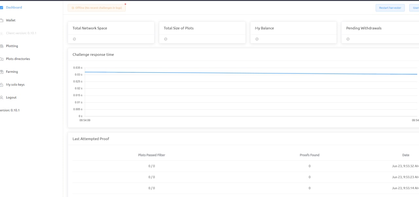Click the Total Size of Plots spinner

click(166, 39)
